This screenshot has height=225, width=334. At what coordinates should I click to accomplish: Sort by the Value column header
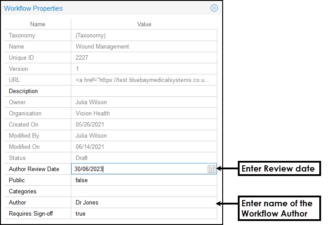point(144,24)
